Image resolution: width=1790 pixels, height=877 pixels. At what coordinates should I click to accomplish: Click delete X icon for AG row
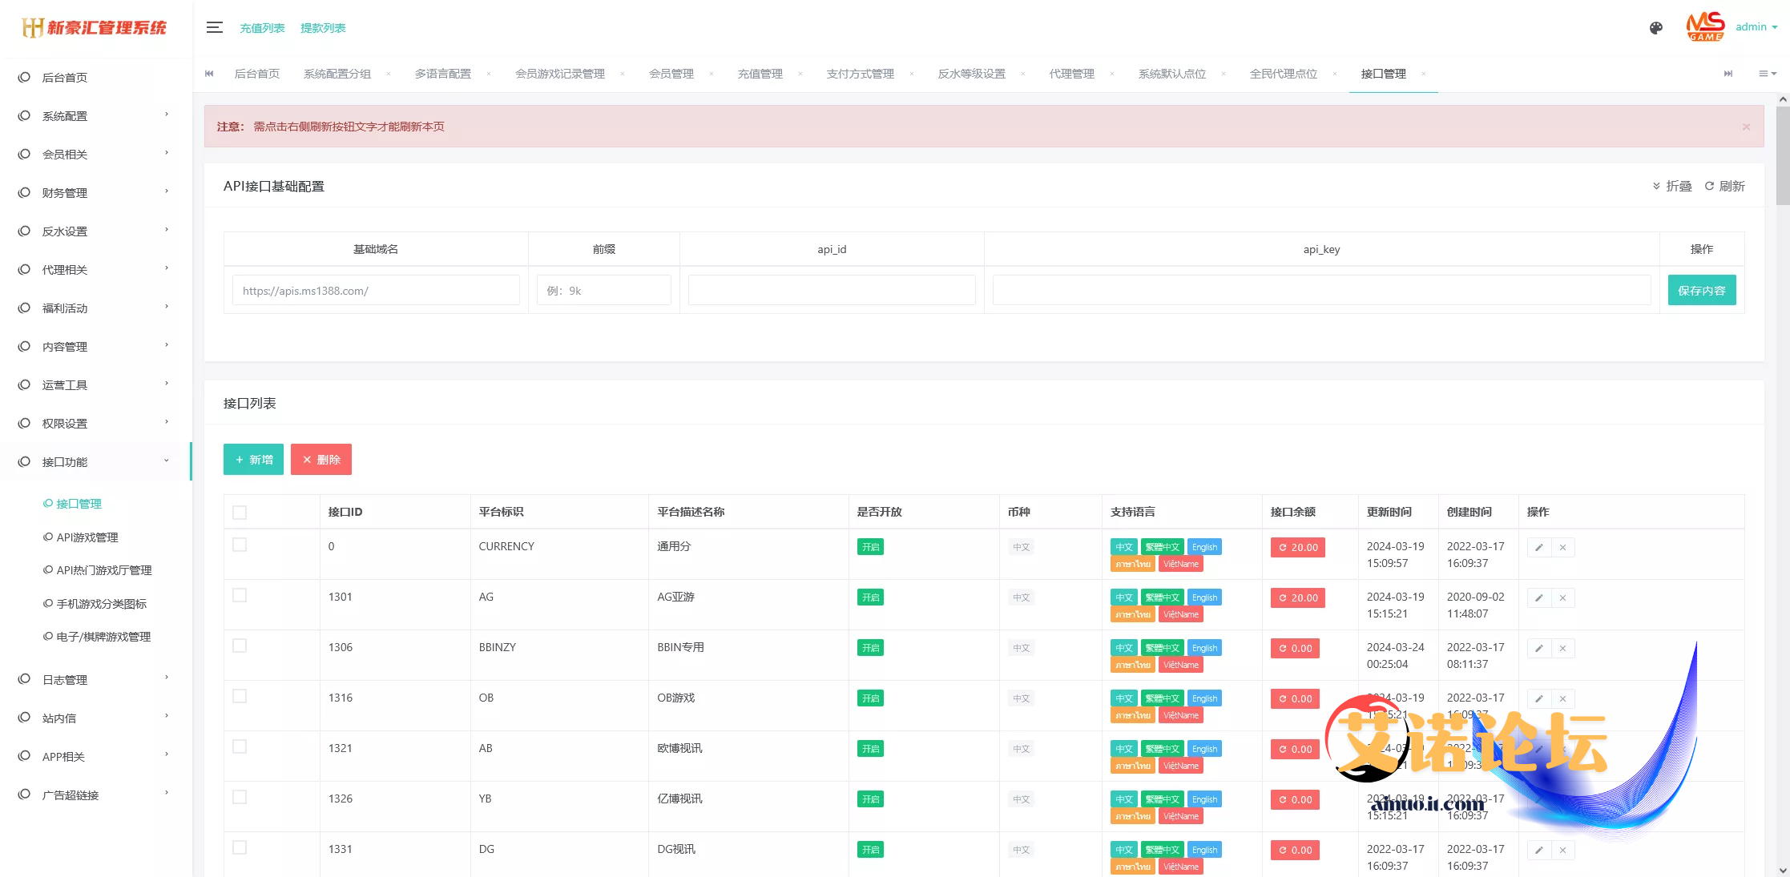click(1562, 598)
